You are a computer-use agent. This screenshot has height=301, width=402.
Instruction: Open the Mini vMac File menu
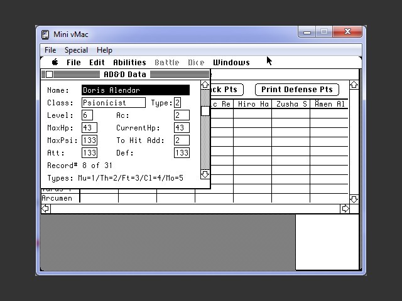coord(50,50)
